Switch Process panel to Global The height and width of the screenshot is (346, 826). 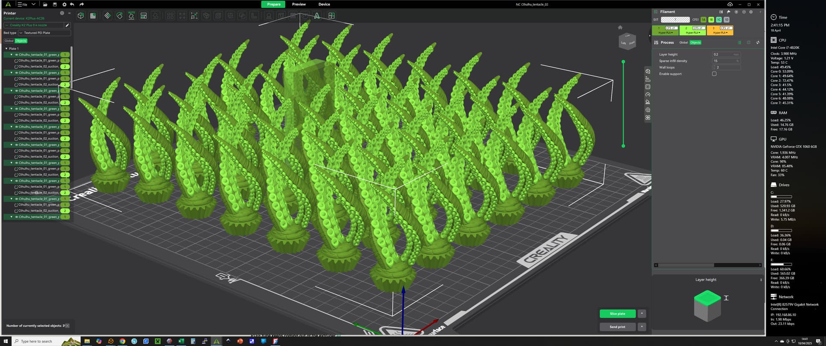pos(683,42)
